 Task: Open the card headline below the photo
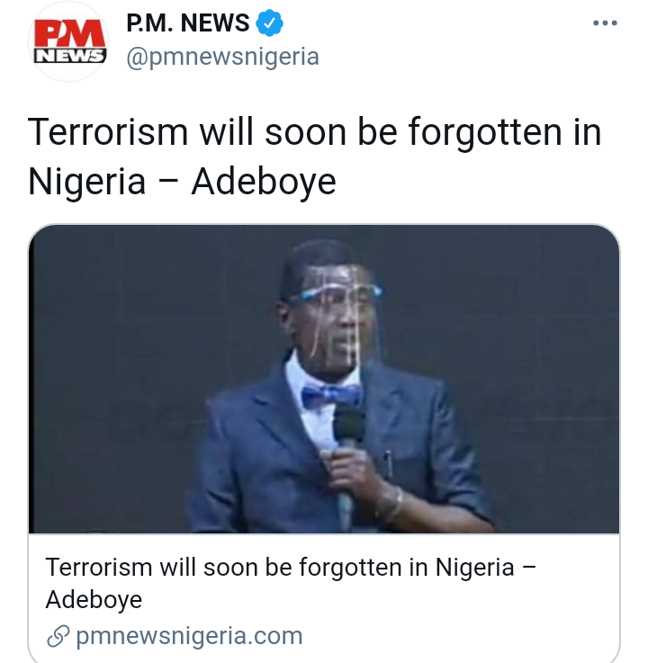(x=291, y=583)
